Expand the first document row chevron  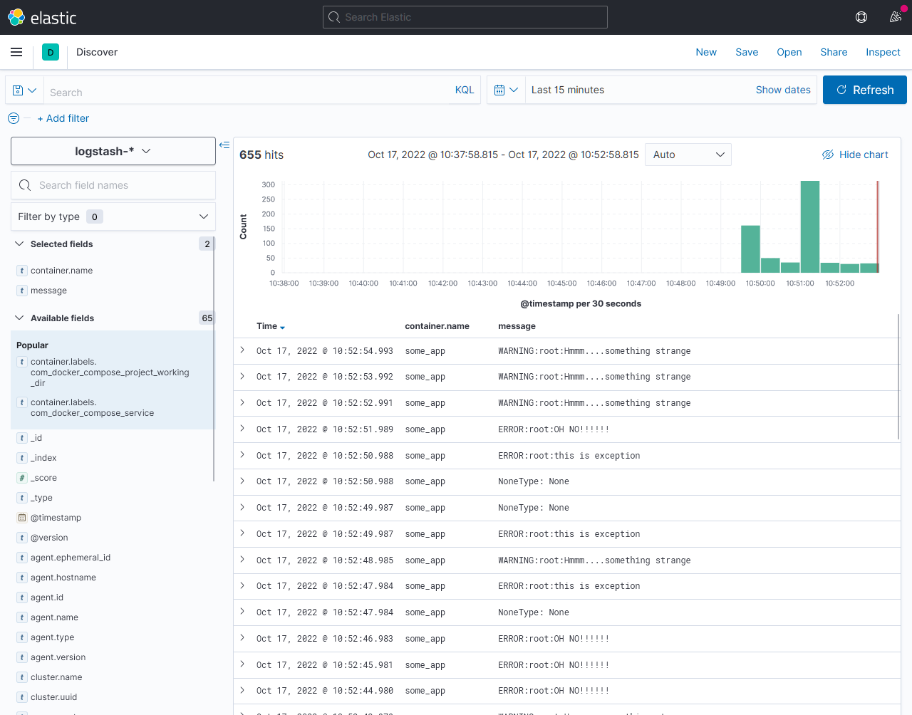[x=242, y=350]
